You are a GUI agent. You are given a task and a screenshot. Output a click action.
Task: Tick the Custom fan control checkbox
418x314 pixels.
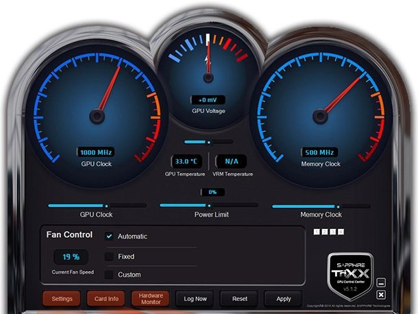(x=109, y=274)
